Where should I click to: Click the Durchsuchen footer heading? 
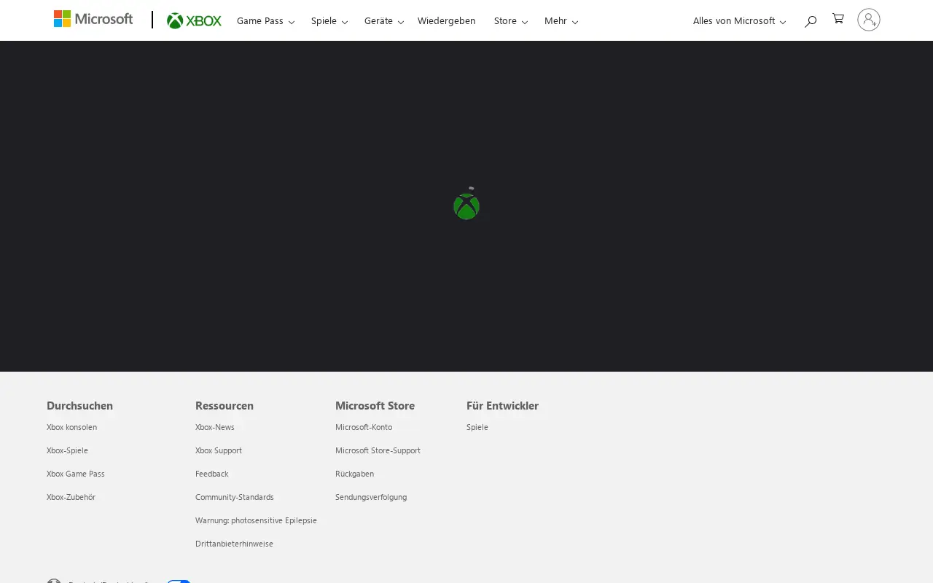(79, 405)
